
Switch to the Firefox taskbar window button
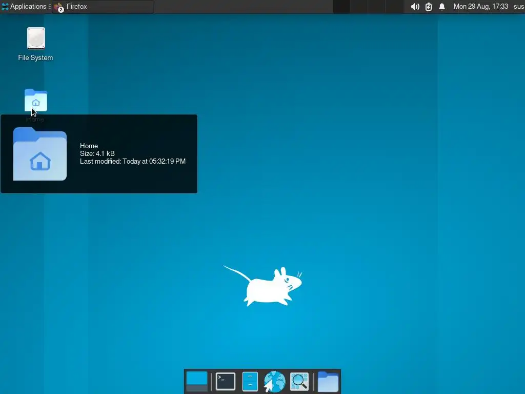coord(103,6)
